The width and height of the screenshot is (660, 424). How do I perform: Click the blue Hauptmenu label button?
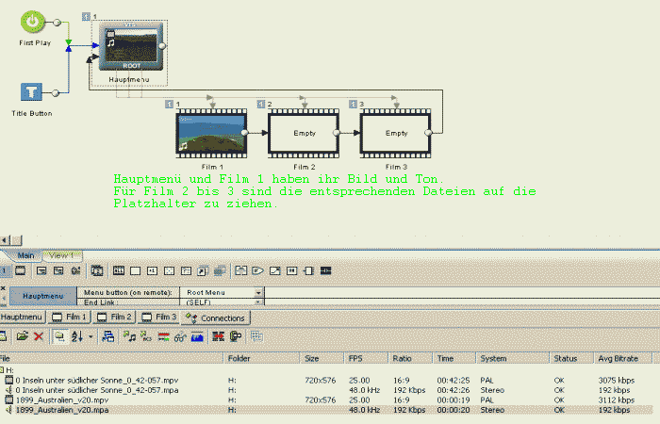pyautogui.click(x=41, y=297)
